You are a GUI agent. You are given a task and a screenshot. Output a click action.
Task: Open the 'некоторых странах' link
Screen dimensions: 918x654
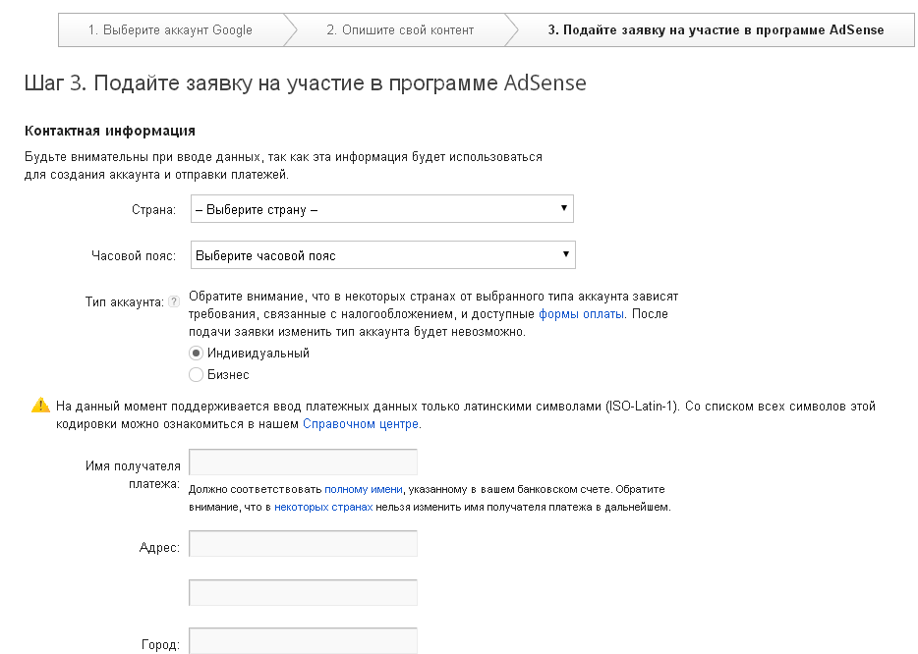(x=323, y=507)
